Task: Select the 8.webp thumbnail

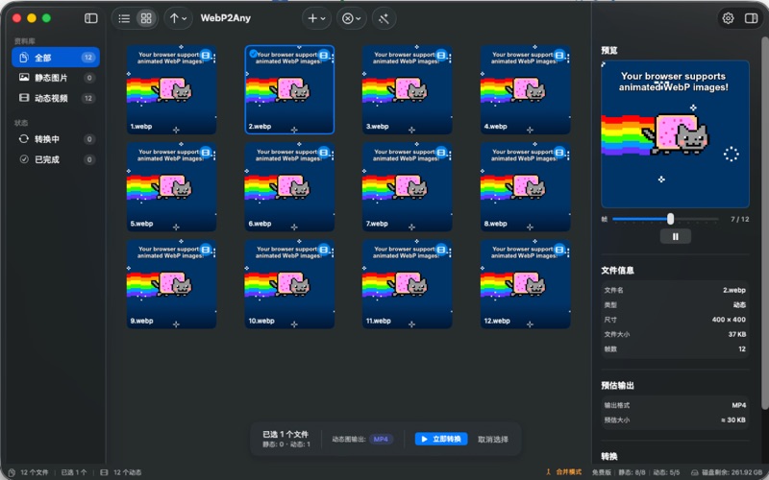Action: [x=525, y=186]
